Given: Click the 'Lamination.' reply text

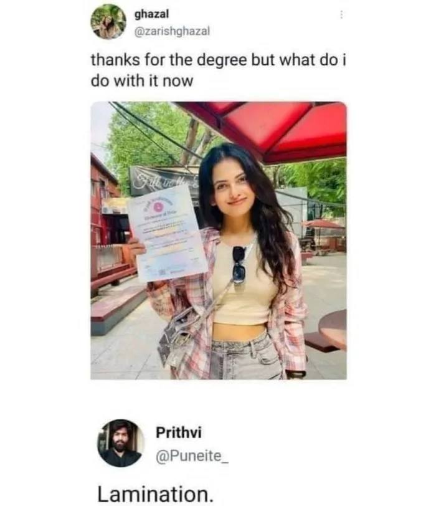Looking at the screenshot, I should (156, 494).
